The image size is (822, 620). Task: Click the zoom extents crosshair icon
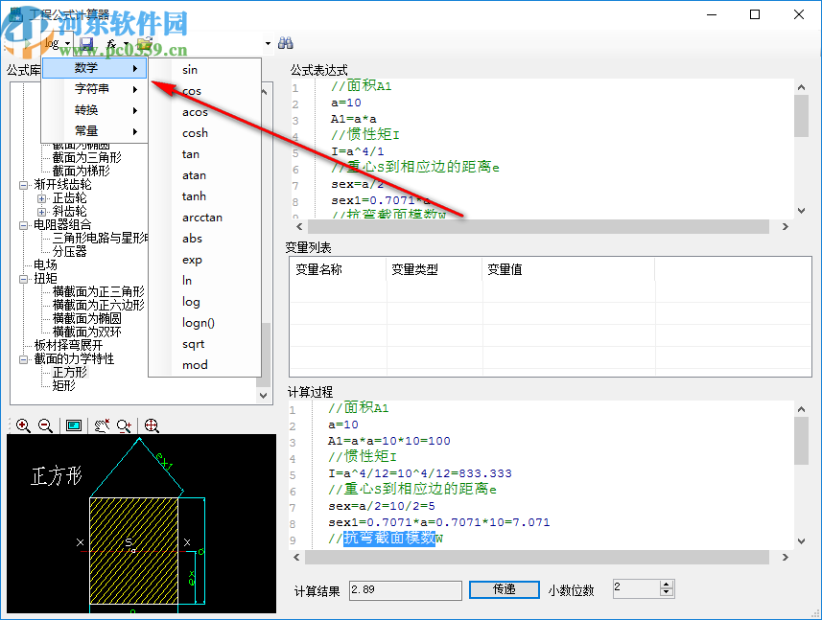[x=152, y=425]
